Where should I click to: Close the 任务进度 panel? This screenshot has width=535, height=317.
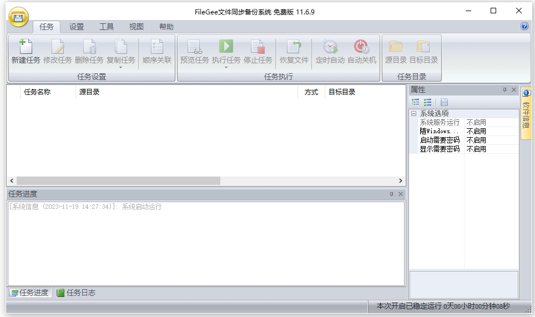pos(401,194)
